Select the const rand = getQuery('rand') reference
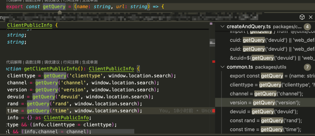 (x=264, y=121)
